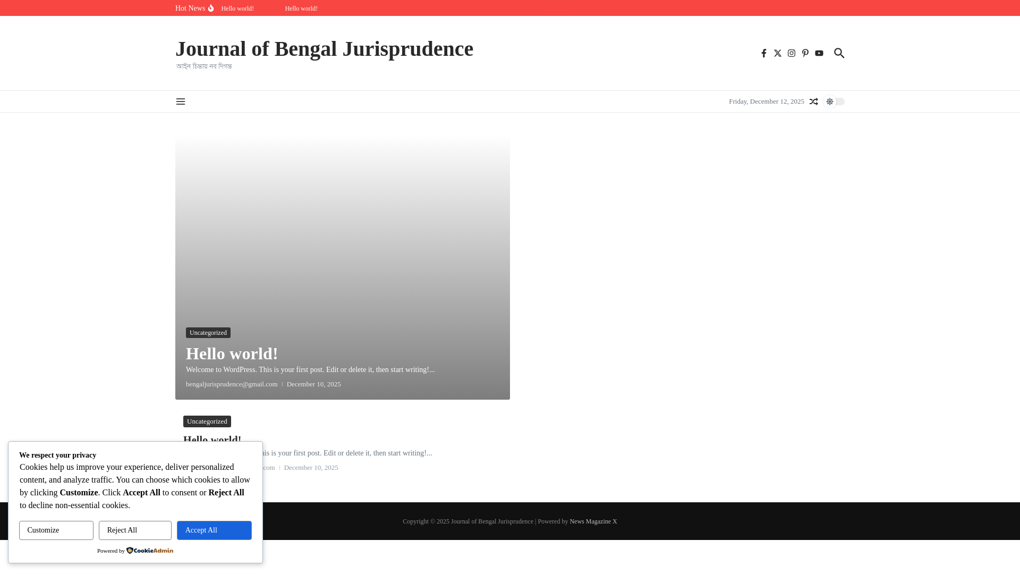1020x574 pixels.
Task: Open featured Hello world! headline
Action: point(232,353)
